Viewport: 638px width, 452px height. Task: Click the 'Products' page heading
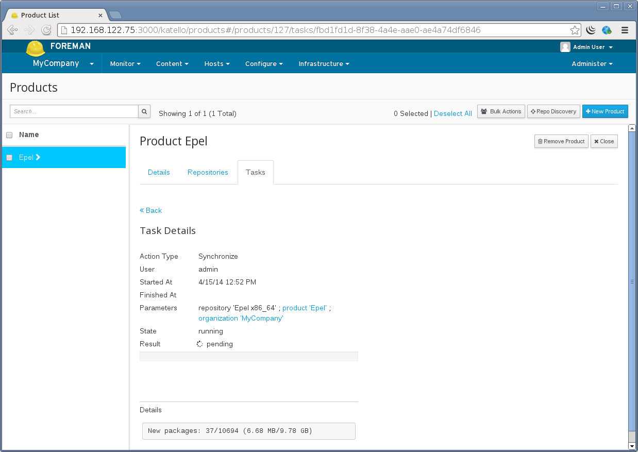click(34, 88)
